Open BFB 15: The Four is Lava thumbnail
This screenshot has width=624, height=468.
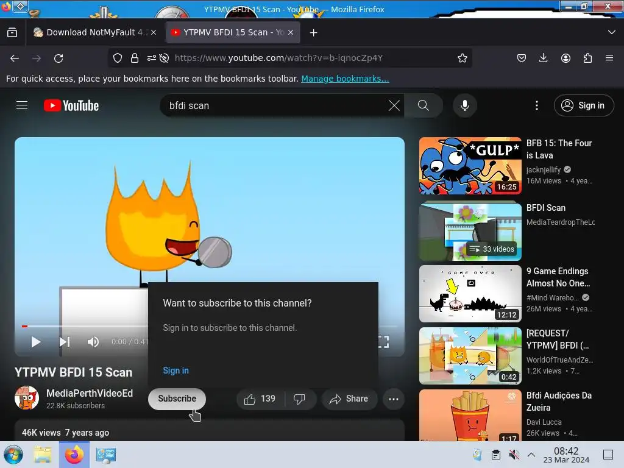click(470, 166)
